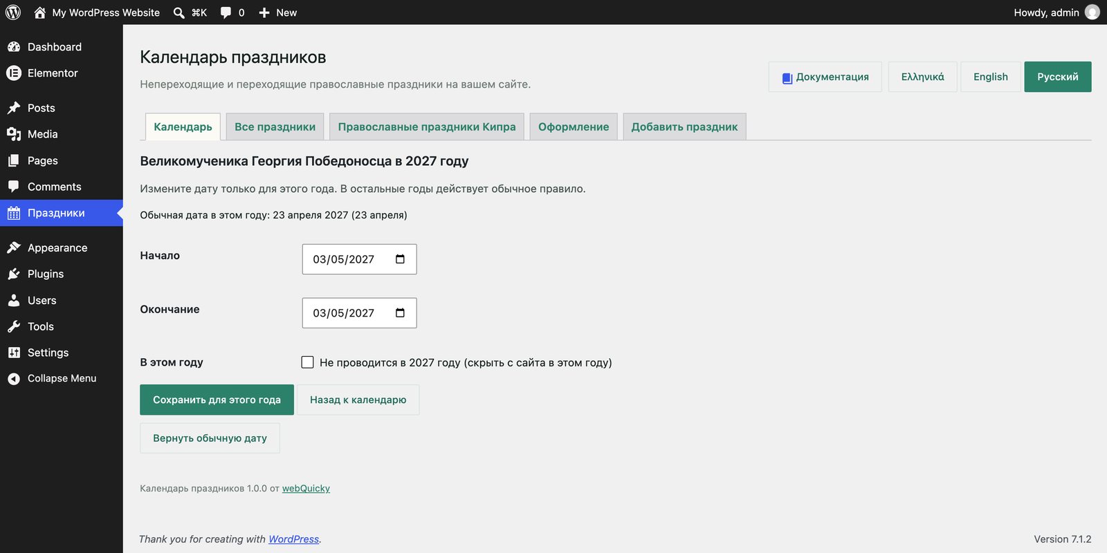Open the Документация button
Image resolution: width=1107 pixels, height=553 pixels.
825,77
